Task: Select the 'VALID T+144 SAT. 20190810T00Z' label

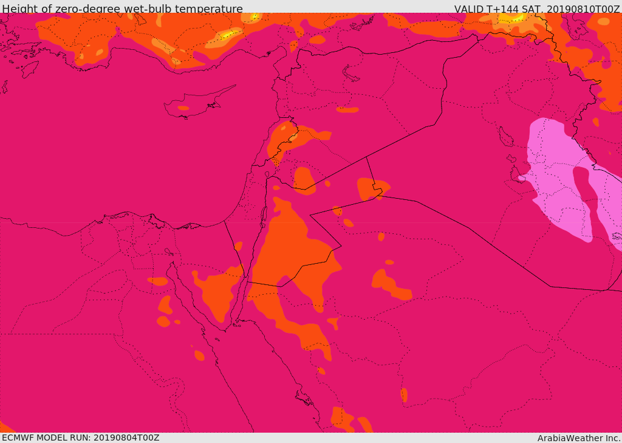Action: [537, 9]
